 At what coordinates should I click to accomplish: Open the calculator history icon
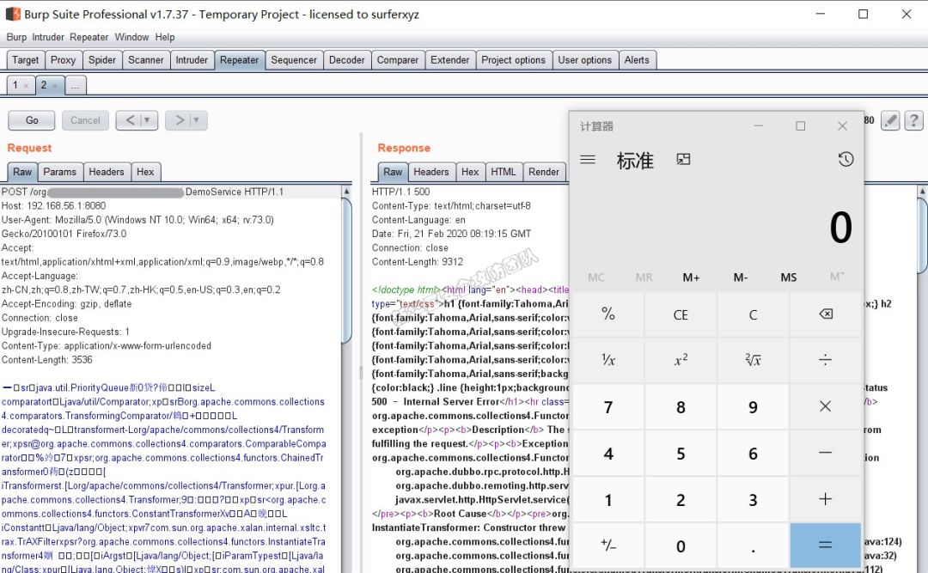point(846,159)
